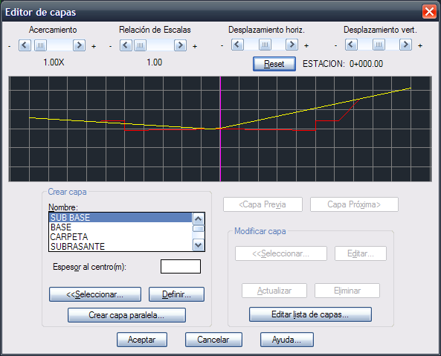Click the Nombre list scroll-down arrow

[x=199, y=245]
